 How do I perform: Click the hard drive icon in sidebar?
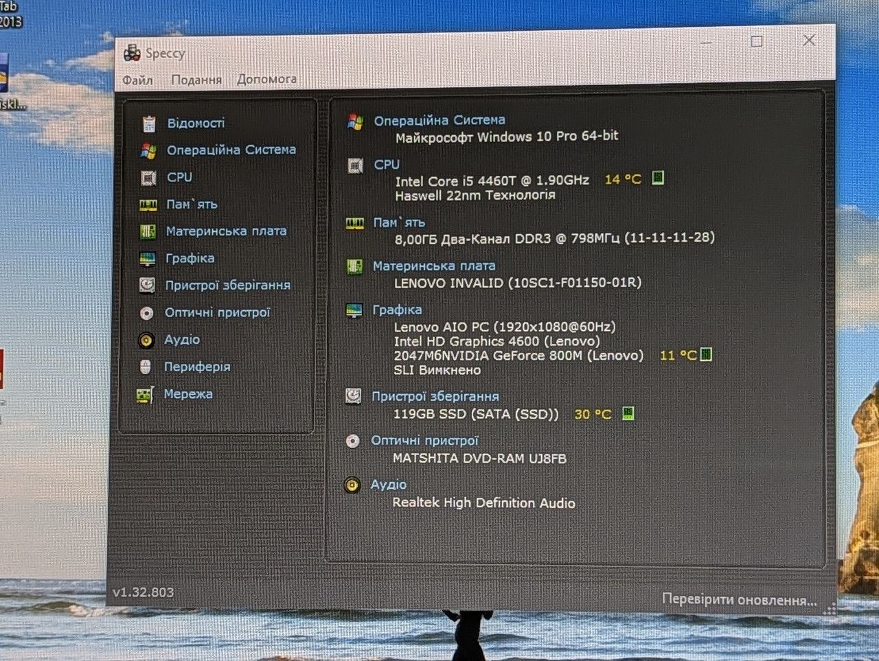(x=147, y=286)
